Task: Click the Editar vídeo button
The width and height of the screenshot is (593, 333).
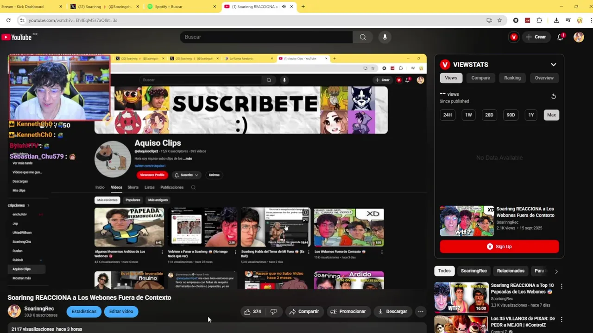Action: click(121, 312)
